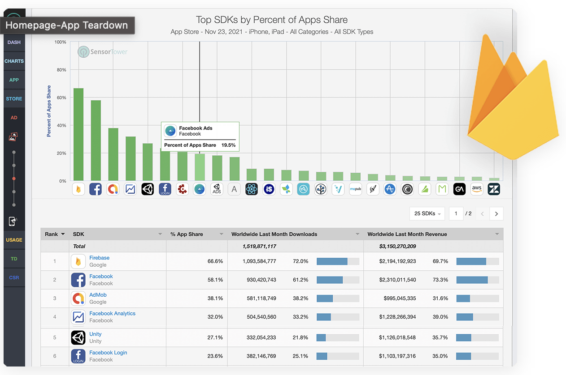Open the TD sidebar section

coord(14,259)
